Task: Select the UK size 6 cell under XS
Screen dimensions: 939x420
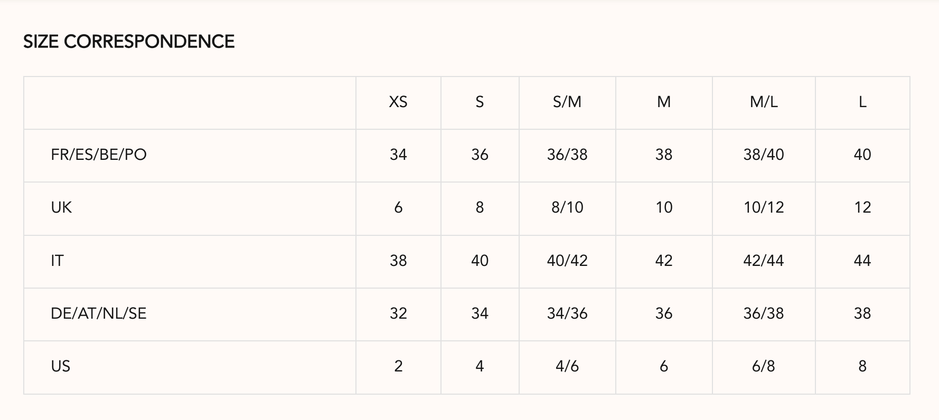Action: (398, 207)
